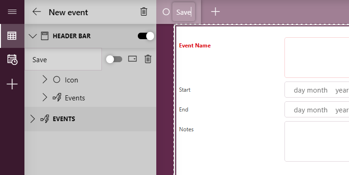The image size is (349, 175).
Task: Collapse the HEADER BAR section
Action: [33, 36]
